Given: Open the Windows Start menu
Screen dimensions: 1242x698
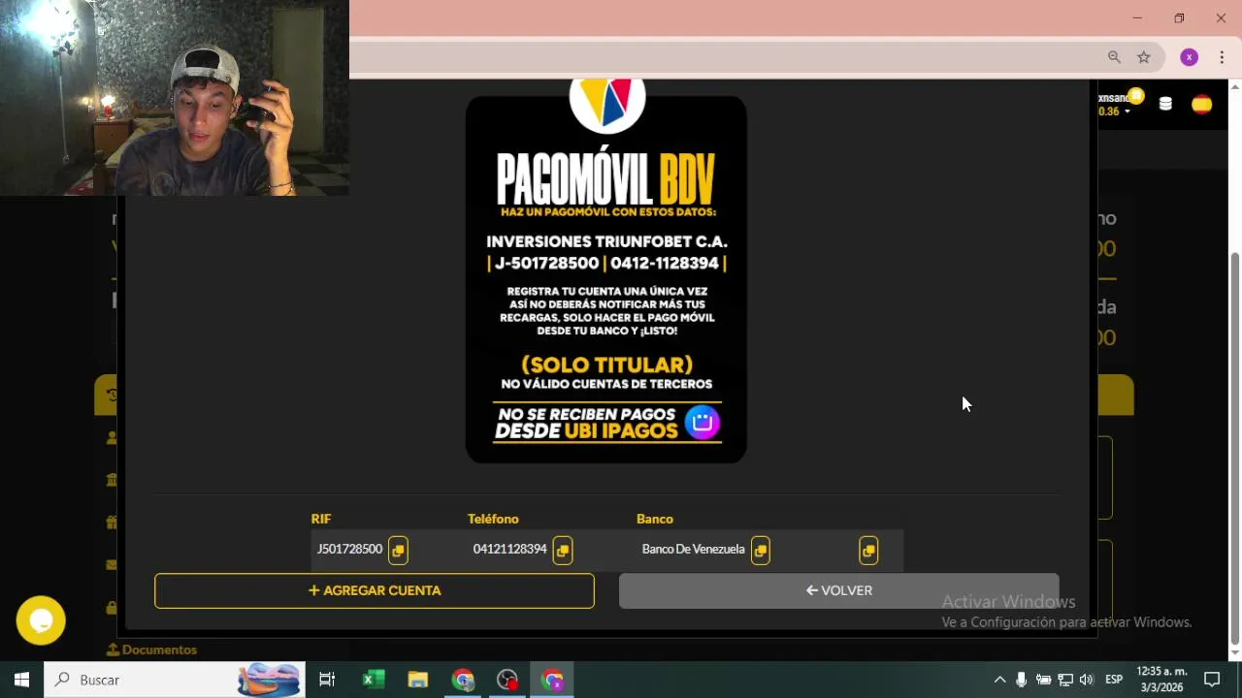Looking at the screenshot, I should pos(21,680).
